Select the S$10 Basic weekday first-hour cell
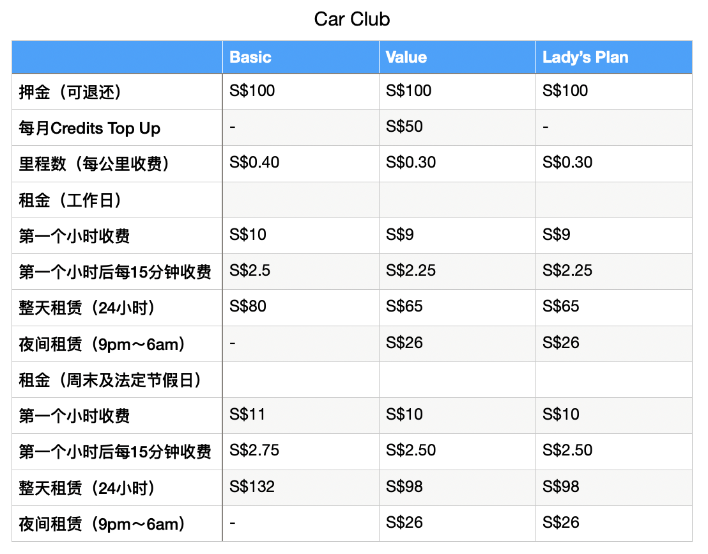 [x=247, y=235]
